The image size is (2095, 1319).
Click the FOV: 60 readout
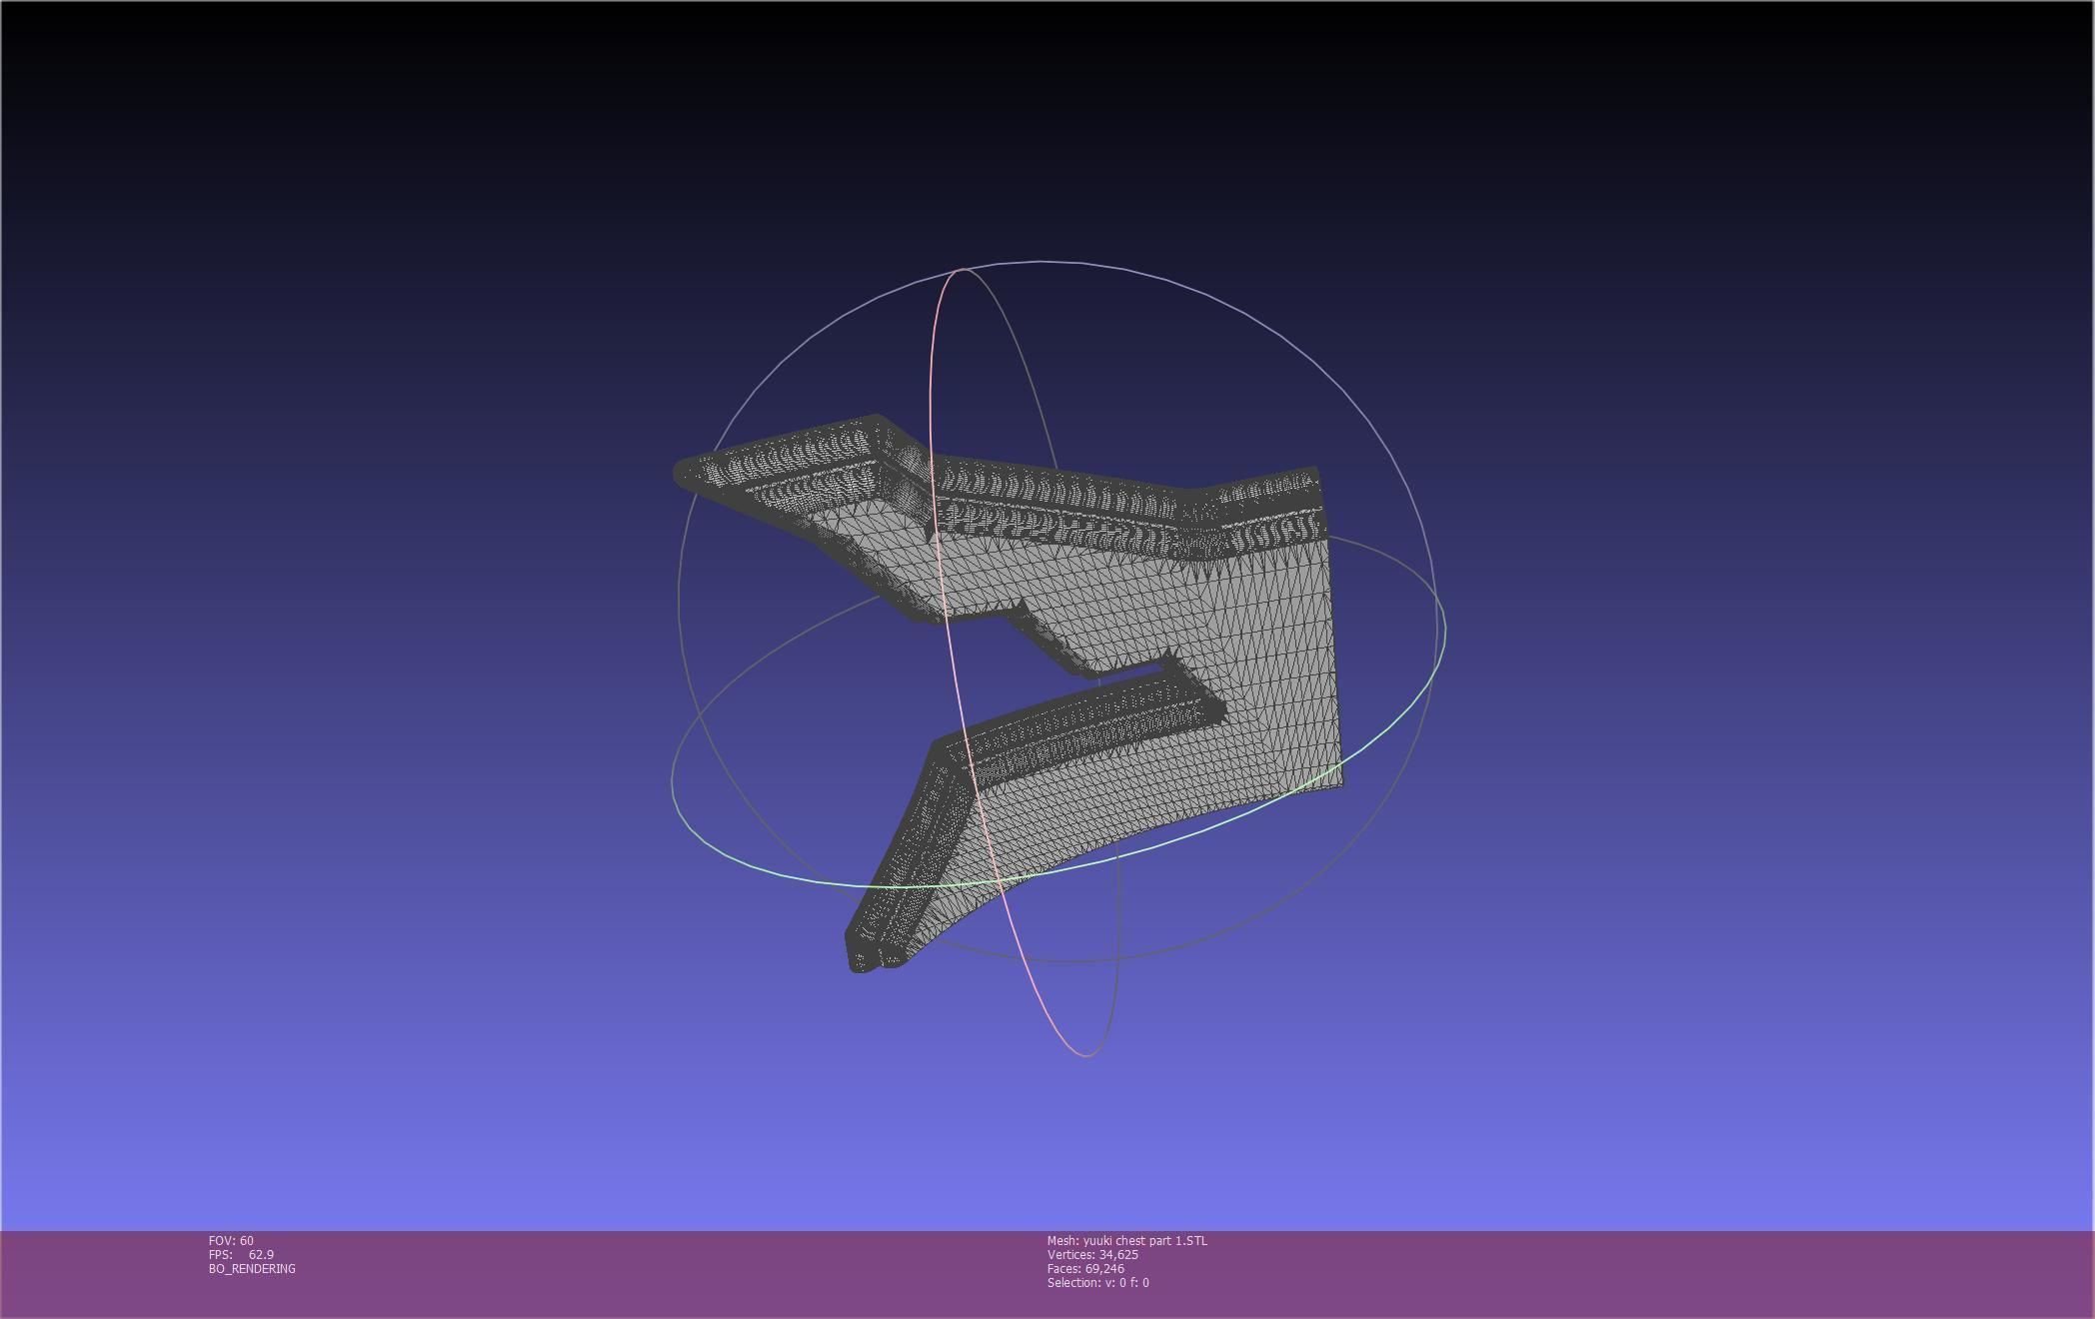point(231,1240)
